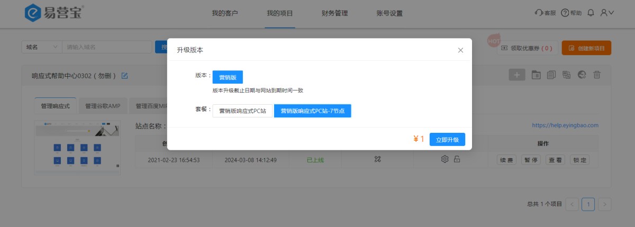Click the design tools icon in row
Screen dimensions: 635x227
click(x=377, y=159)
